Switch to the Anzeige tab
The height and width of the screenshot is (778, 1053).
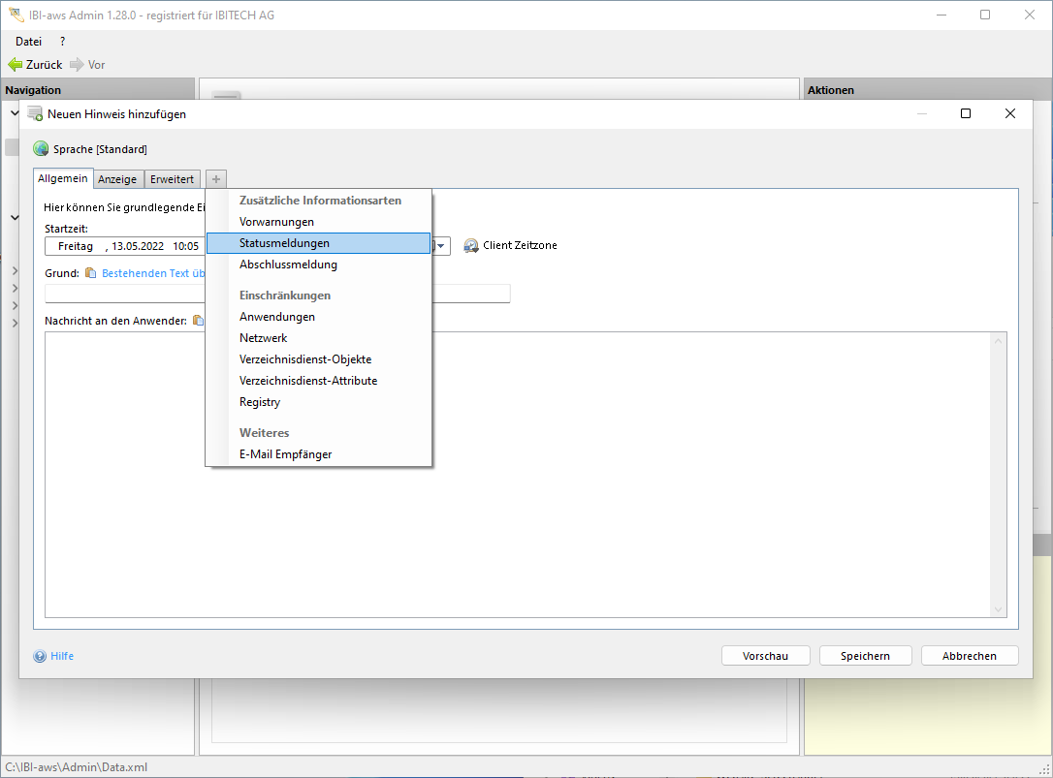118,179
